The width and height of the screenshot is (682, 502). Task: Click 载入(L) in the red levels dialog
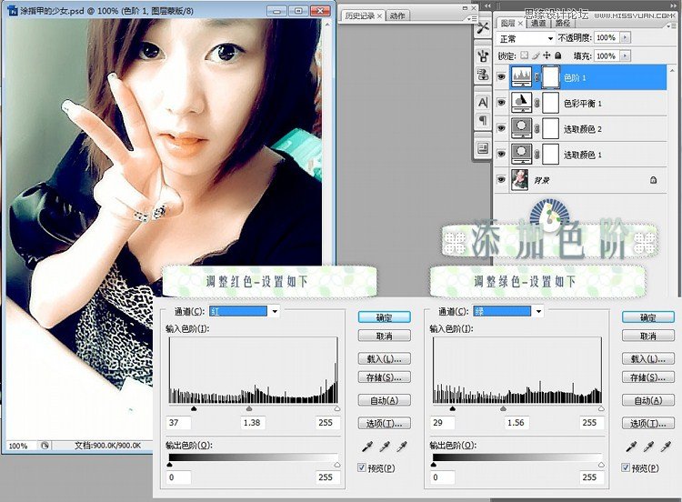(x=384, y=359)
